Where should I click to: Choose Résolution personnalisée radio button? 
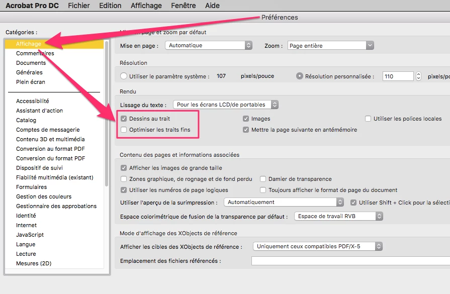pos(299,76)
